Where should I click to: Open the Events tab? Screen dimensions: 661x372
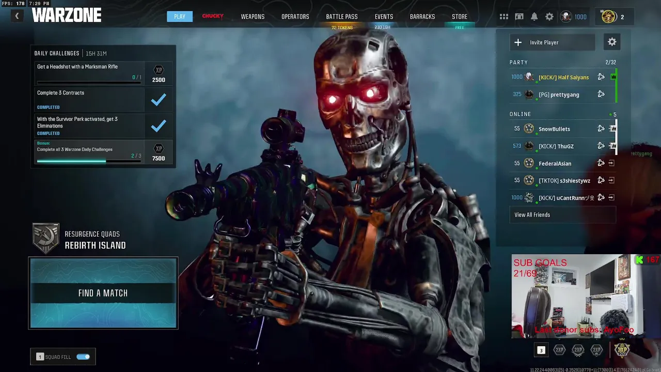[x=384, y=17]
